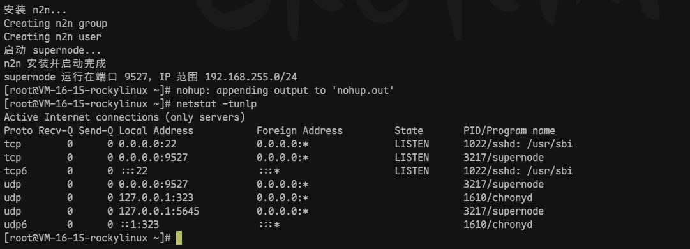
Task: Click the ':::22' tcp6 local address
Action: tap(133, 170)
